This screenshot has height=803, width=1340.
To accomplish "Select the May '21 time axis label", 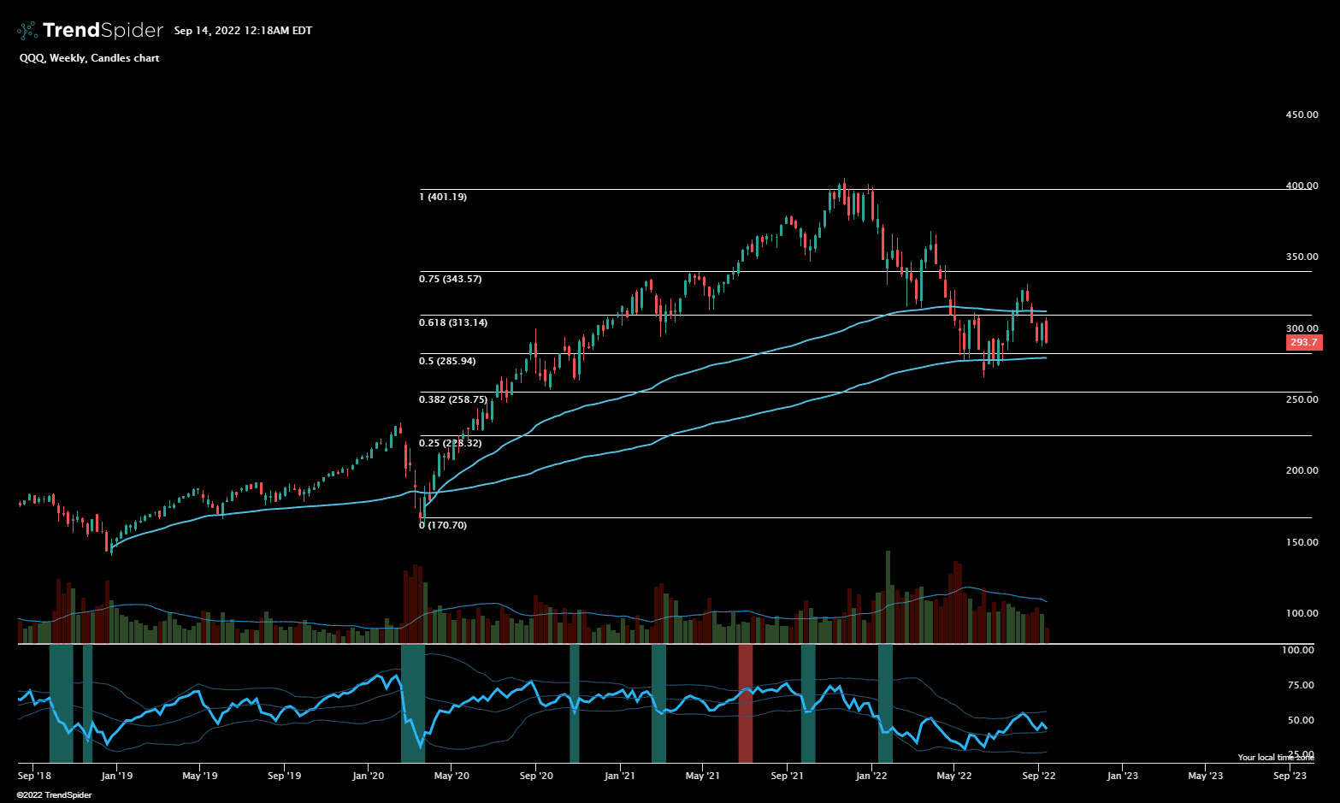I will pos(702,776).
